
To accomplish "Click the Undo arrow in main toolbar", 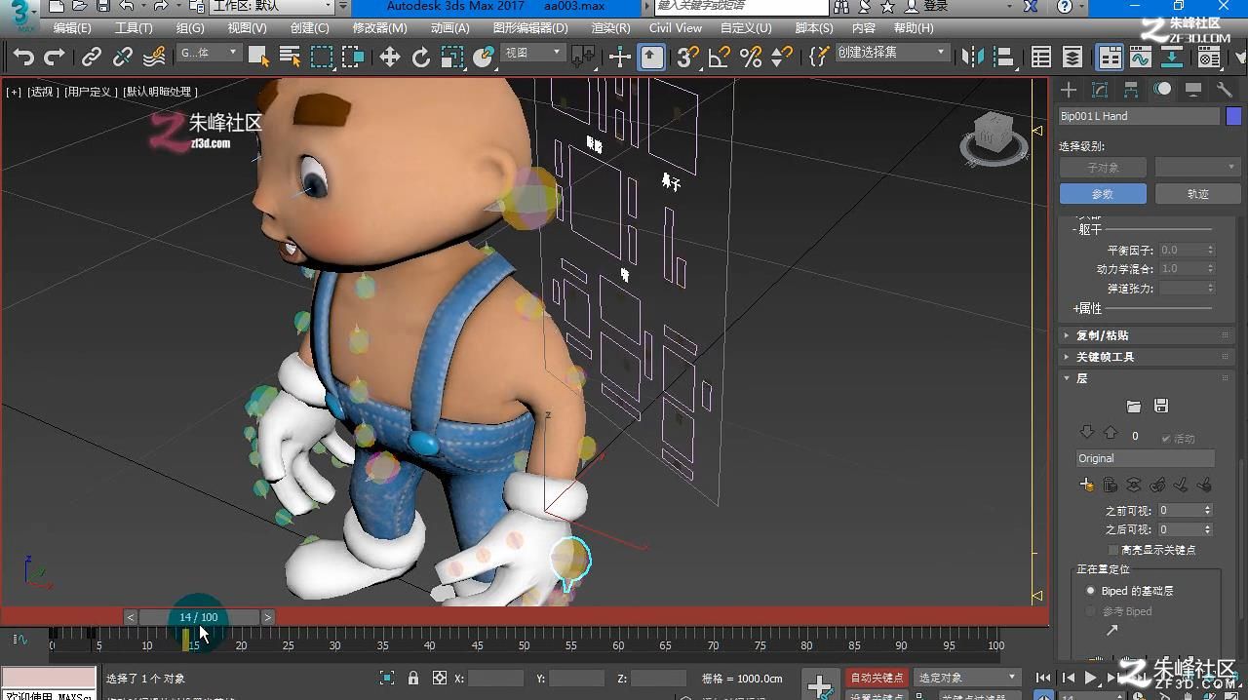I will point(24,58).
